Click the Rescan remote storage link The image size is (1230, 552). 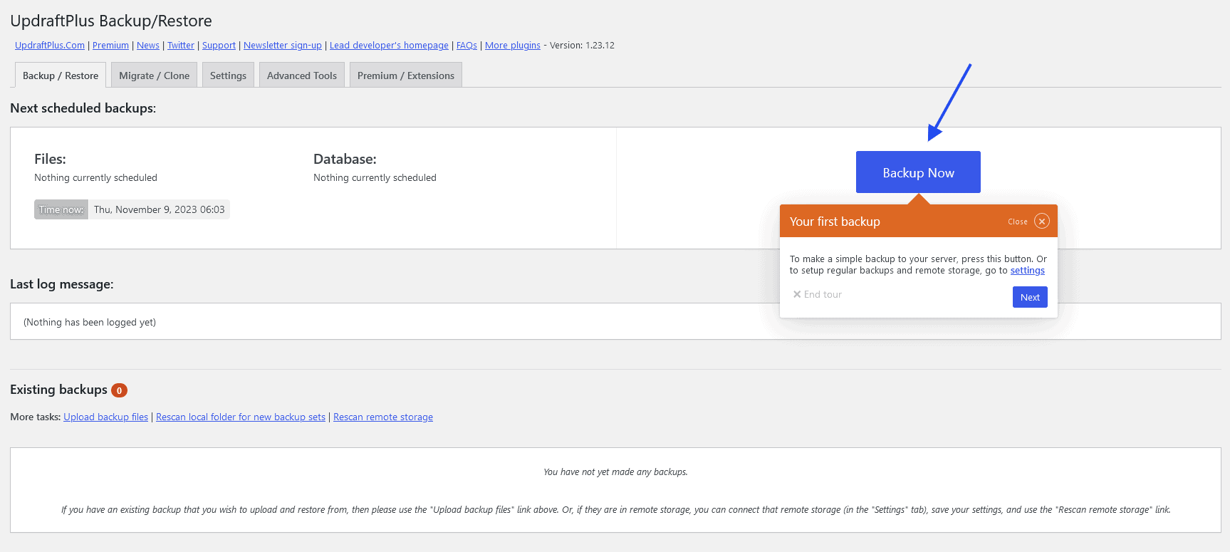click(x=382, y=417)
